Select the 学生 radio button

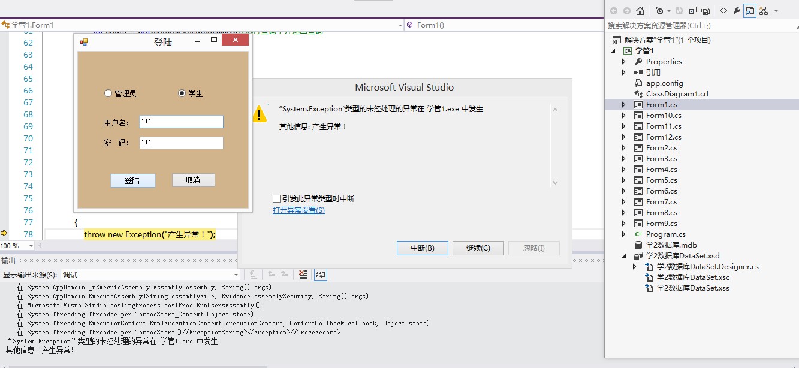pos(182,93)
